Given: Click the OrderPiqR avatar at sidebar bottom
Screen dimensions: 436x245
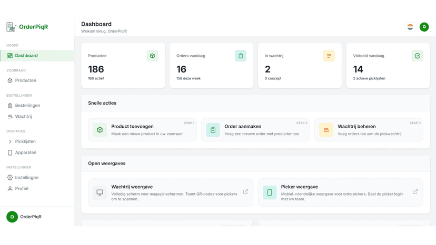Looking at the screenshot, I should (12, 217).
